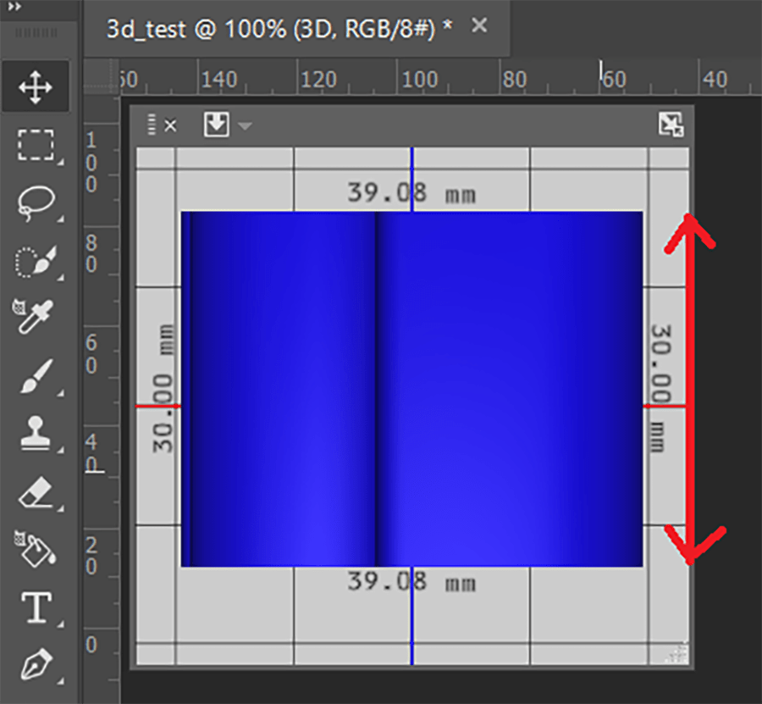Click the ruler origin corner box
762x704 pixels.
click(102, 76)
